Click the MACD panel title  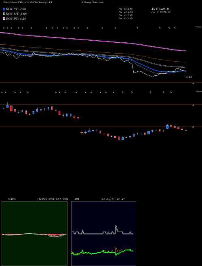[x=12, y=199]
